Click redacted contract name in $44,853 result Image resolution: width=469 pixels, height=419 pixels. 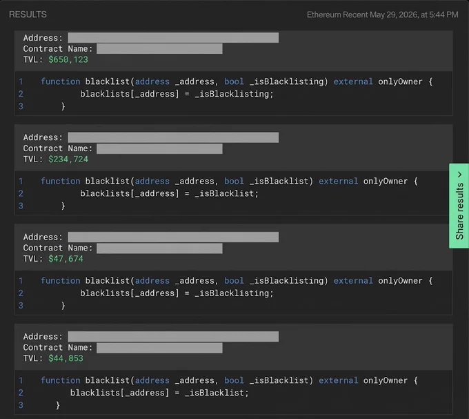pyautogui.click(x=159, y=348)
